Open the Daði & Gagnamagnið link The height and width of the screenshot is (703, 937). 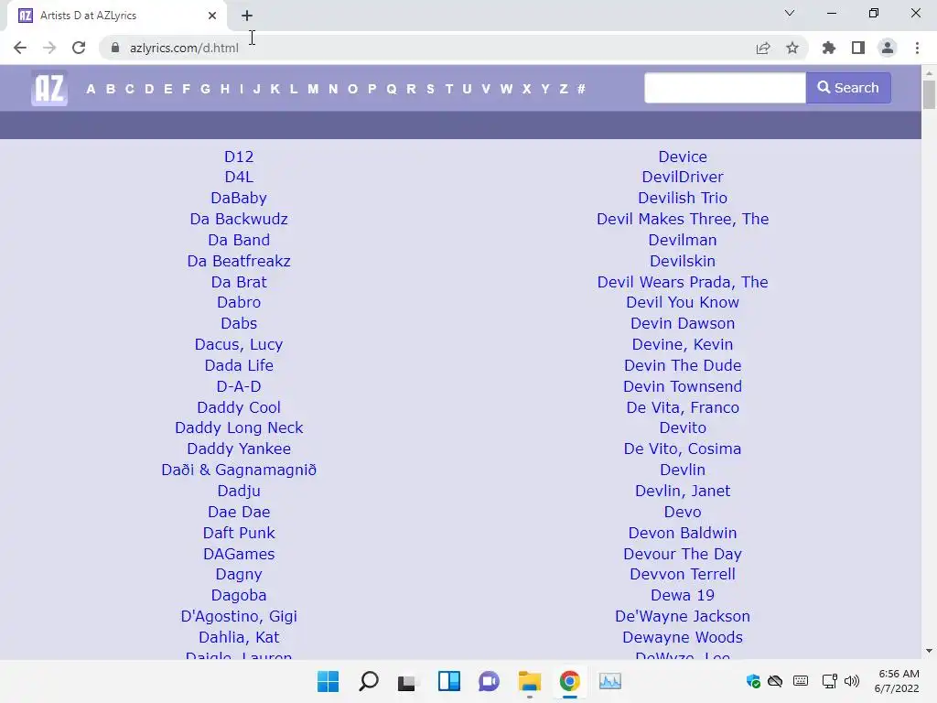[x=239, y=470]
